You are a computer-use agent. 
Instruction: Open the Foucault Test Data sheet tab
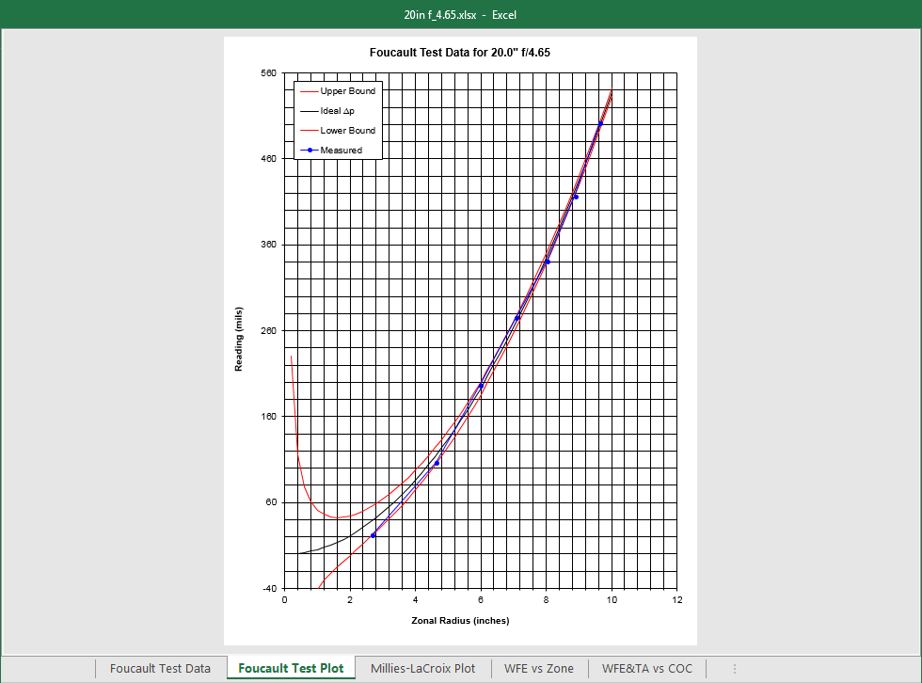(160, 668)
